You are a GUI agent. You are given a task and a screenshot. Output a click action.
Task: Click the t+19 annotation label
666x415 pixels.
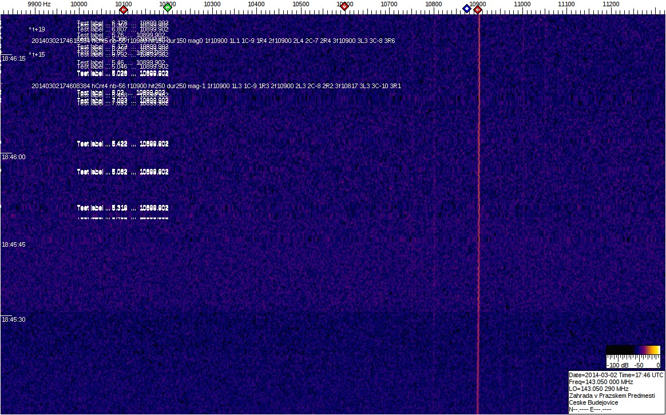(x=37, y=29)
